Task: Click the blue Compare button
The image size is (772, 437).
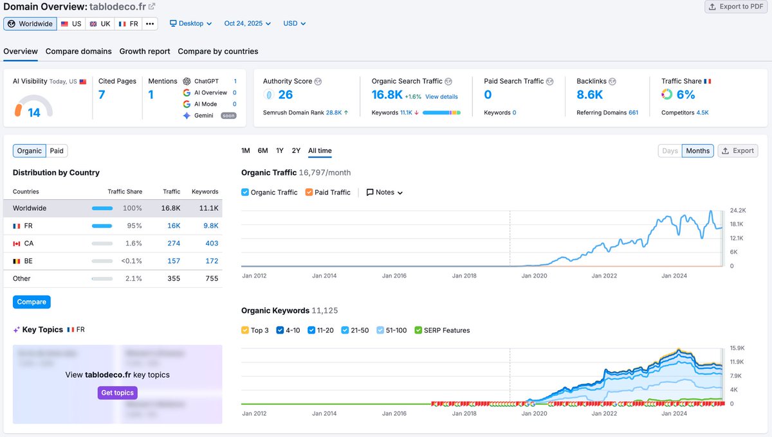Action: (x=32, y=302)
